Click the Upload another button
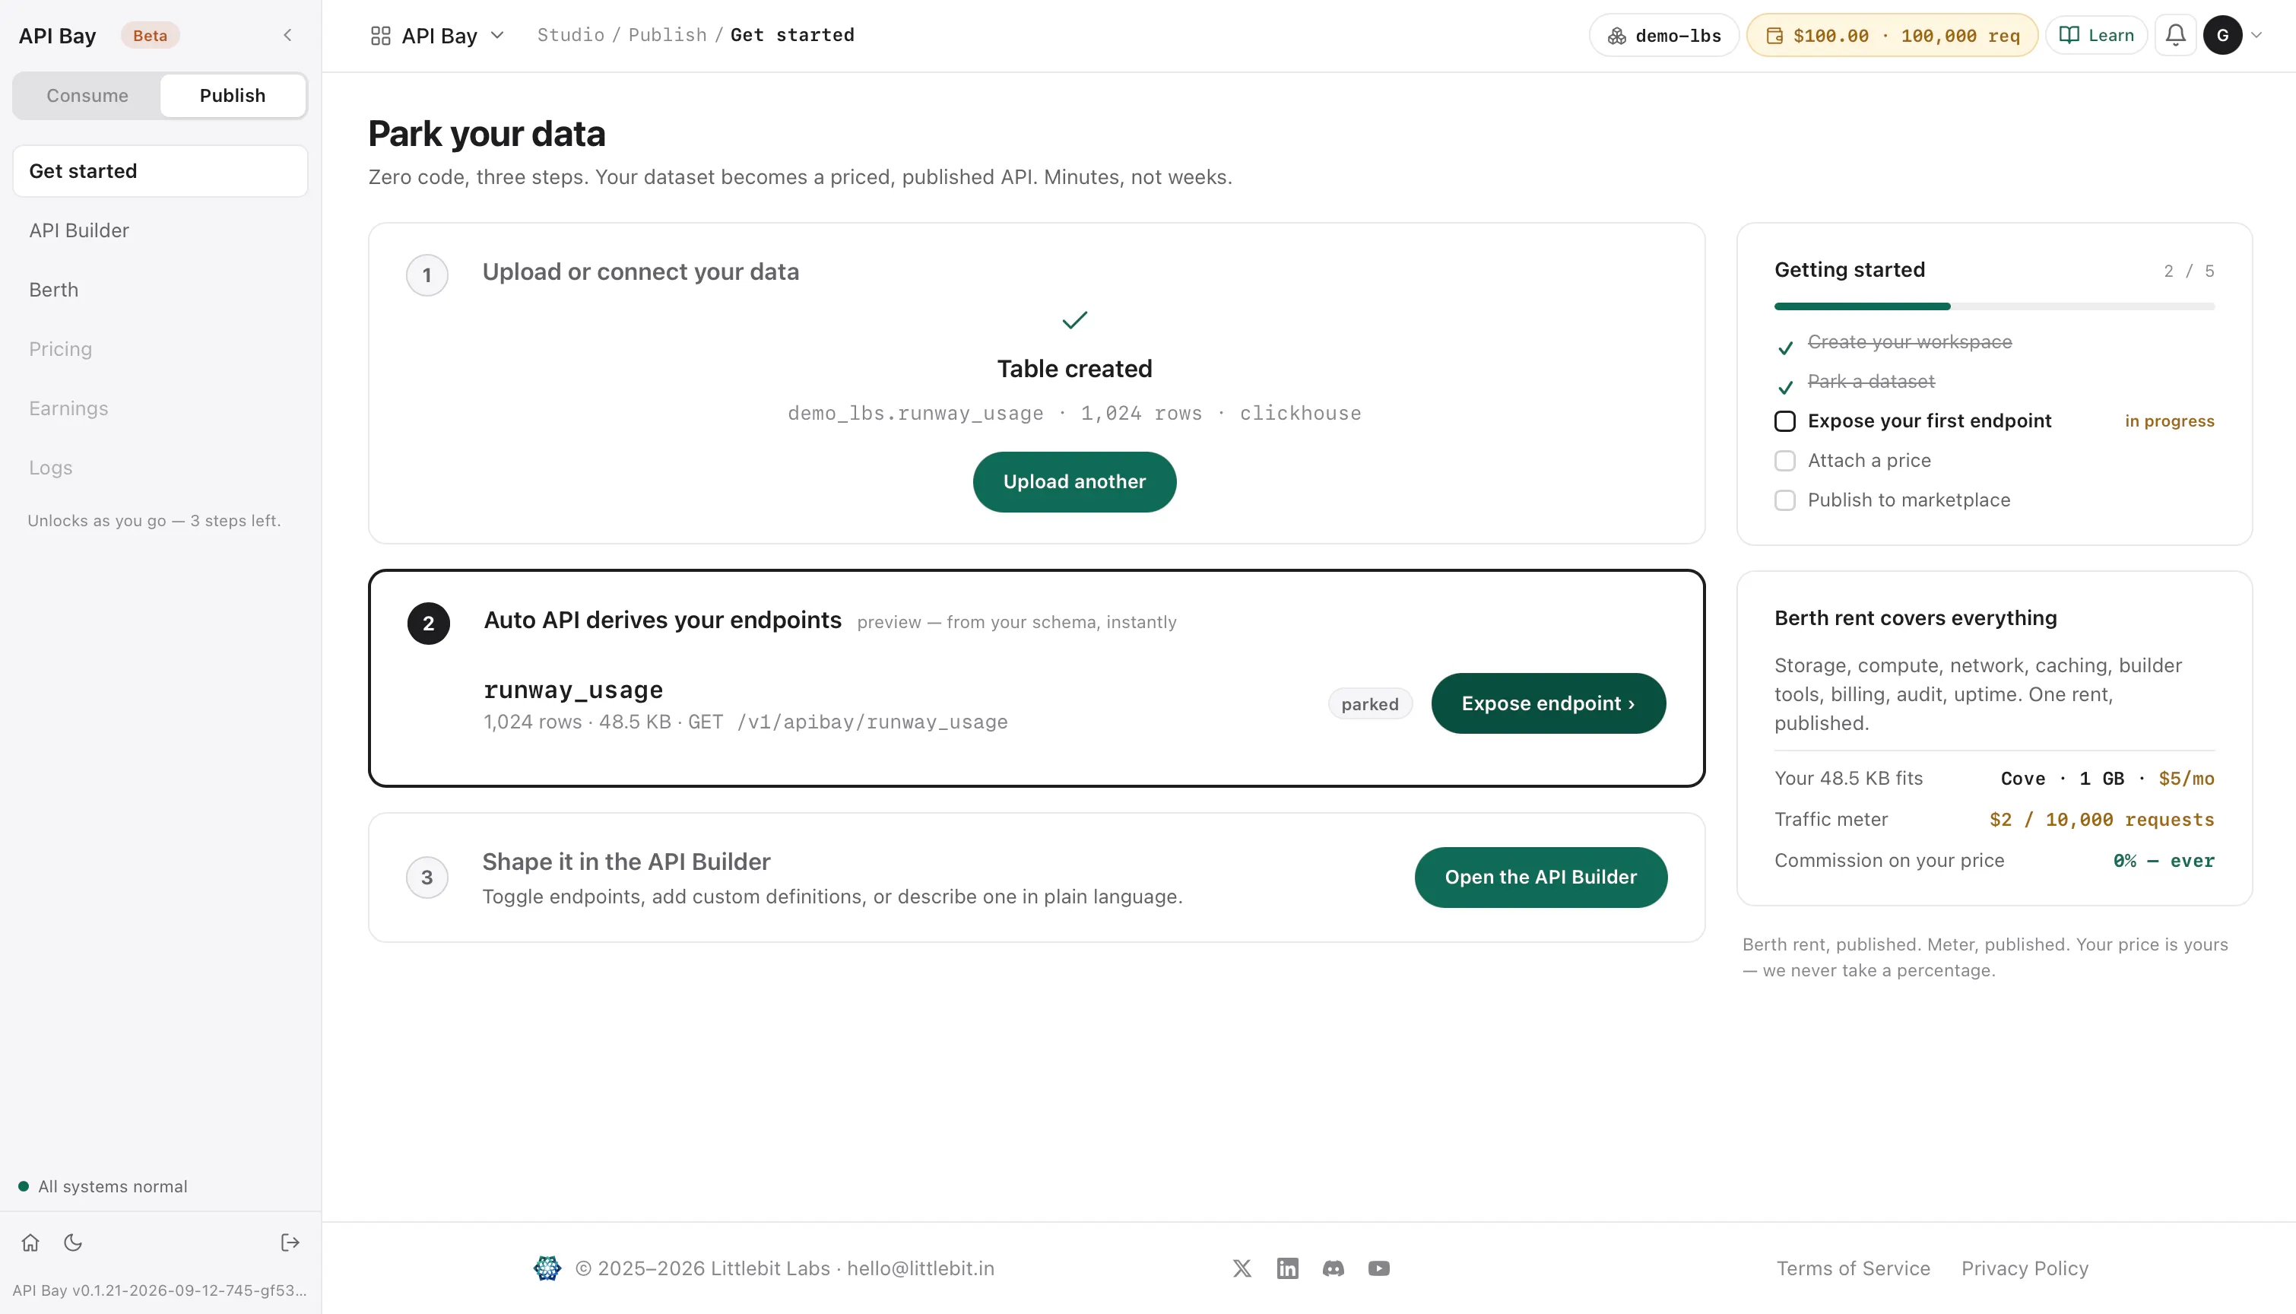 (x=1073, y=482)
